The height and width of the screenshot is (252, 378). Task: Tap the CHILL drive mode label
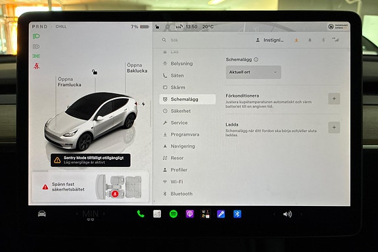[61, 26]
